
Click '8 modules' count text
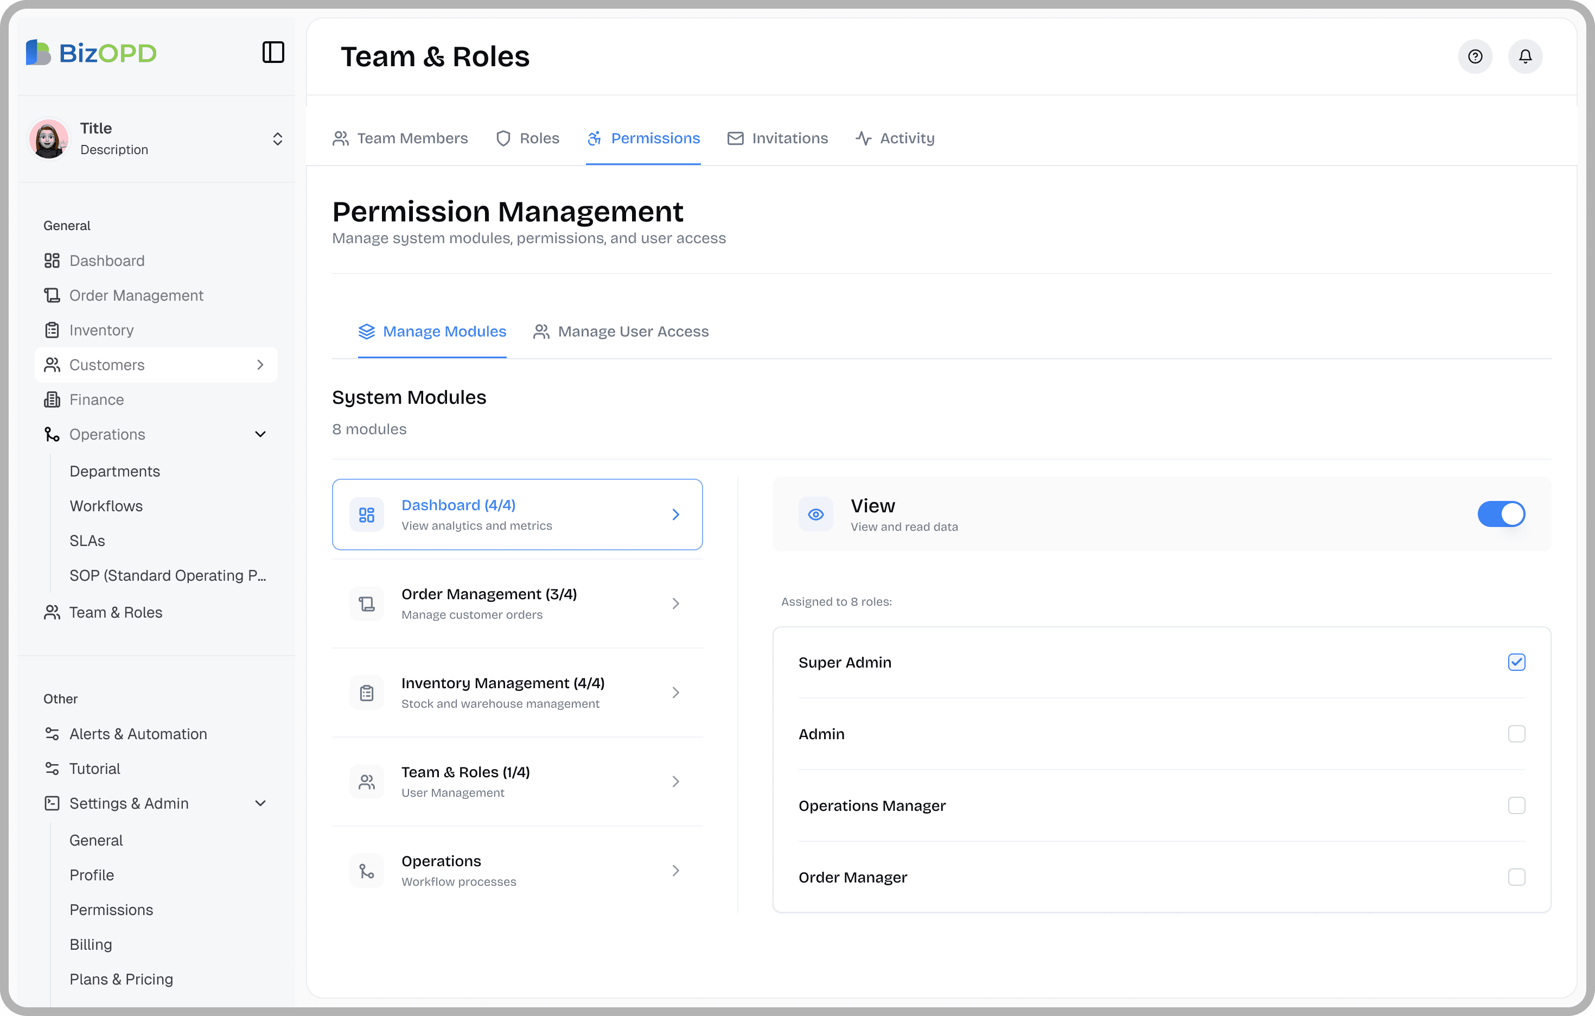[x=369, y=429]
